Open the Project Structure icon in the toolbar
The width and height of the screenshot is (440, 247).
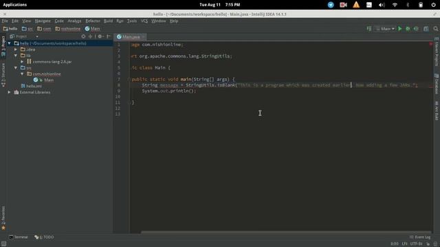(426, 29)
